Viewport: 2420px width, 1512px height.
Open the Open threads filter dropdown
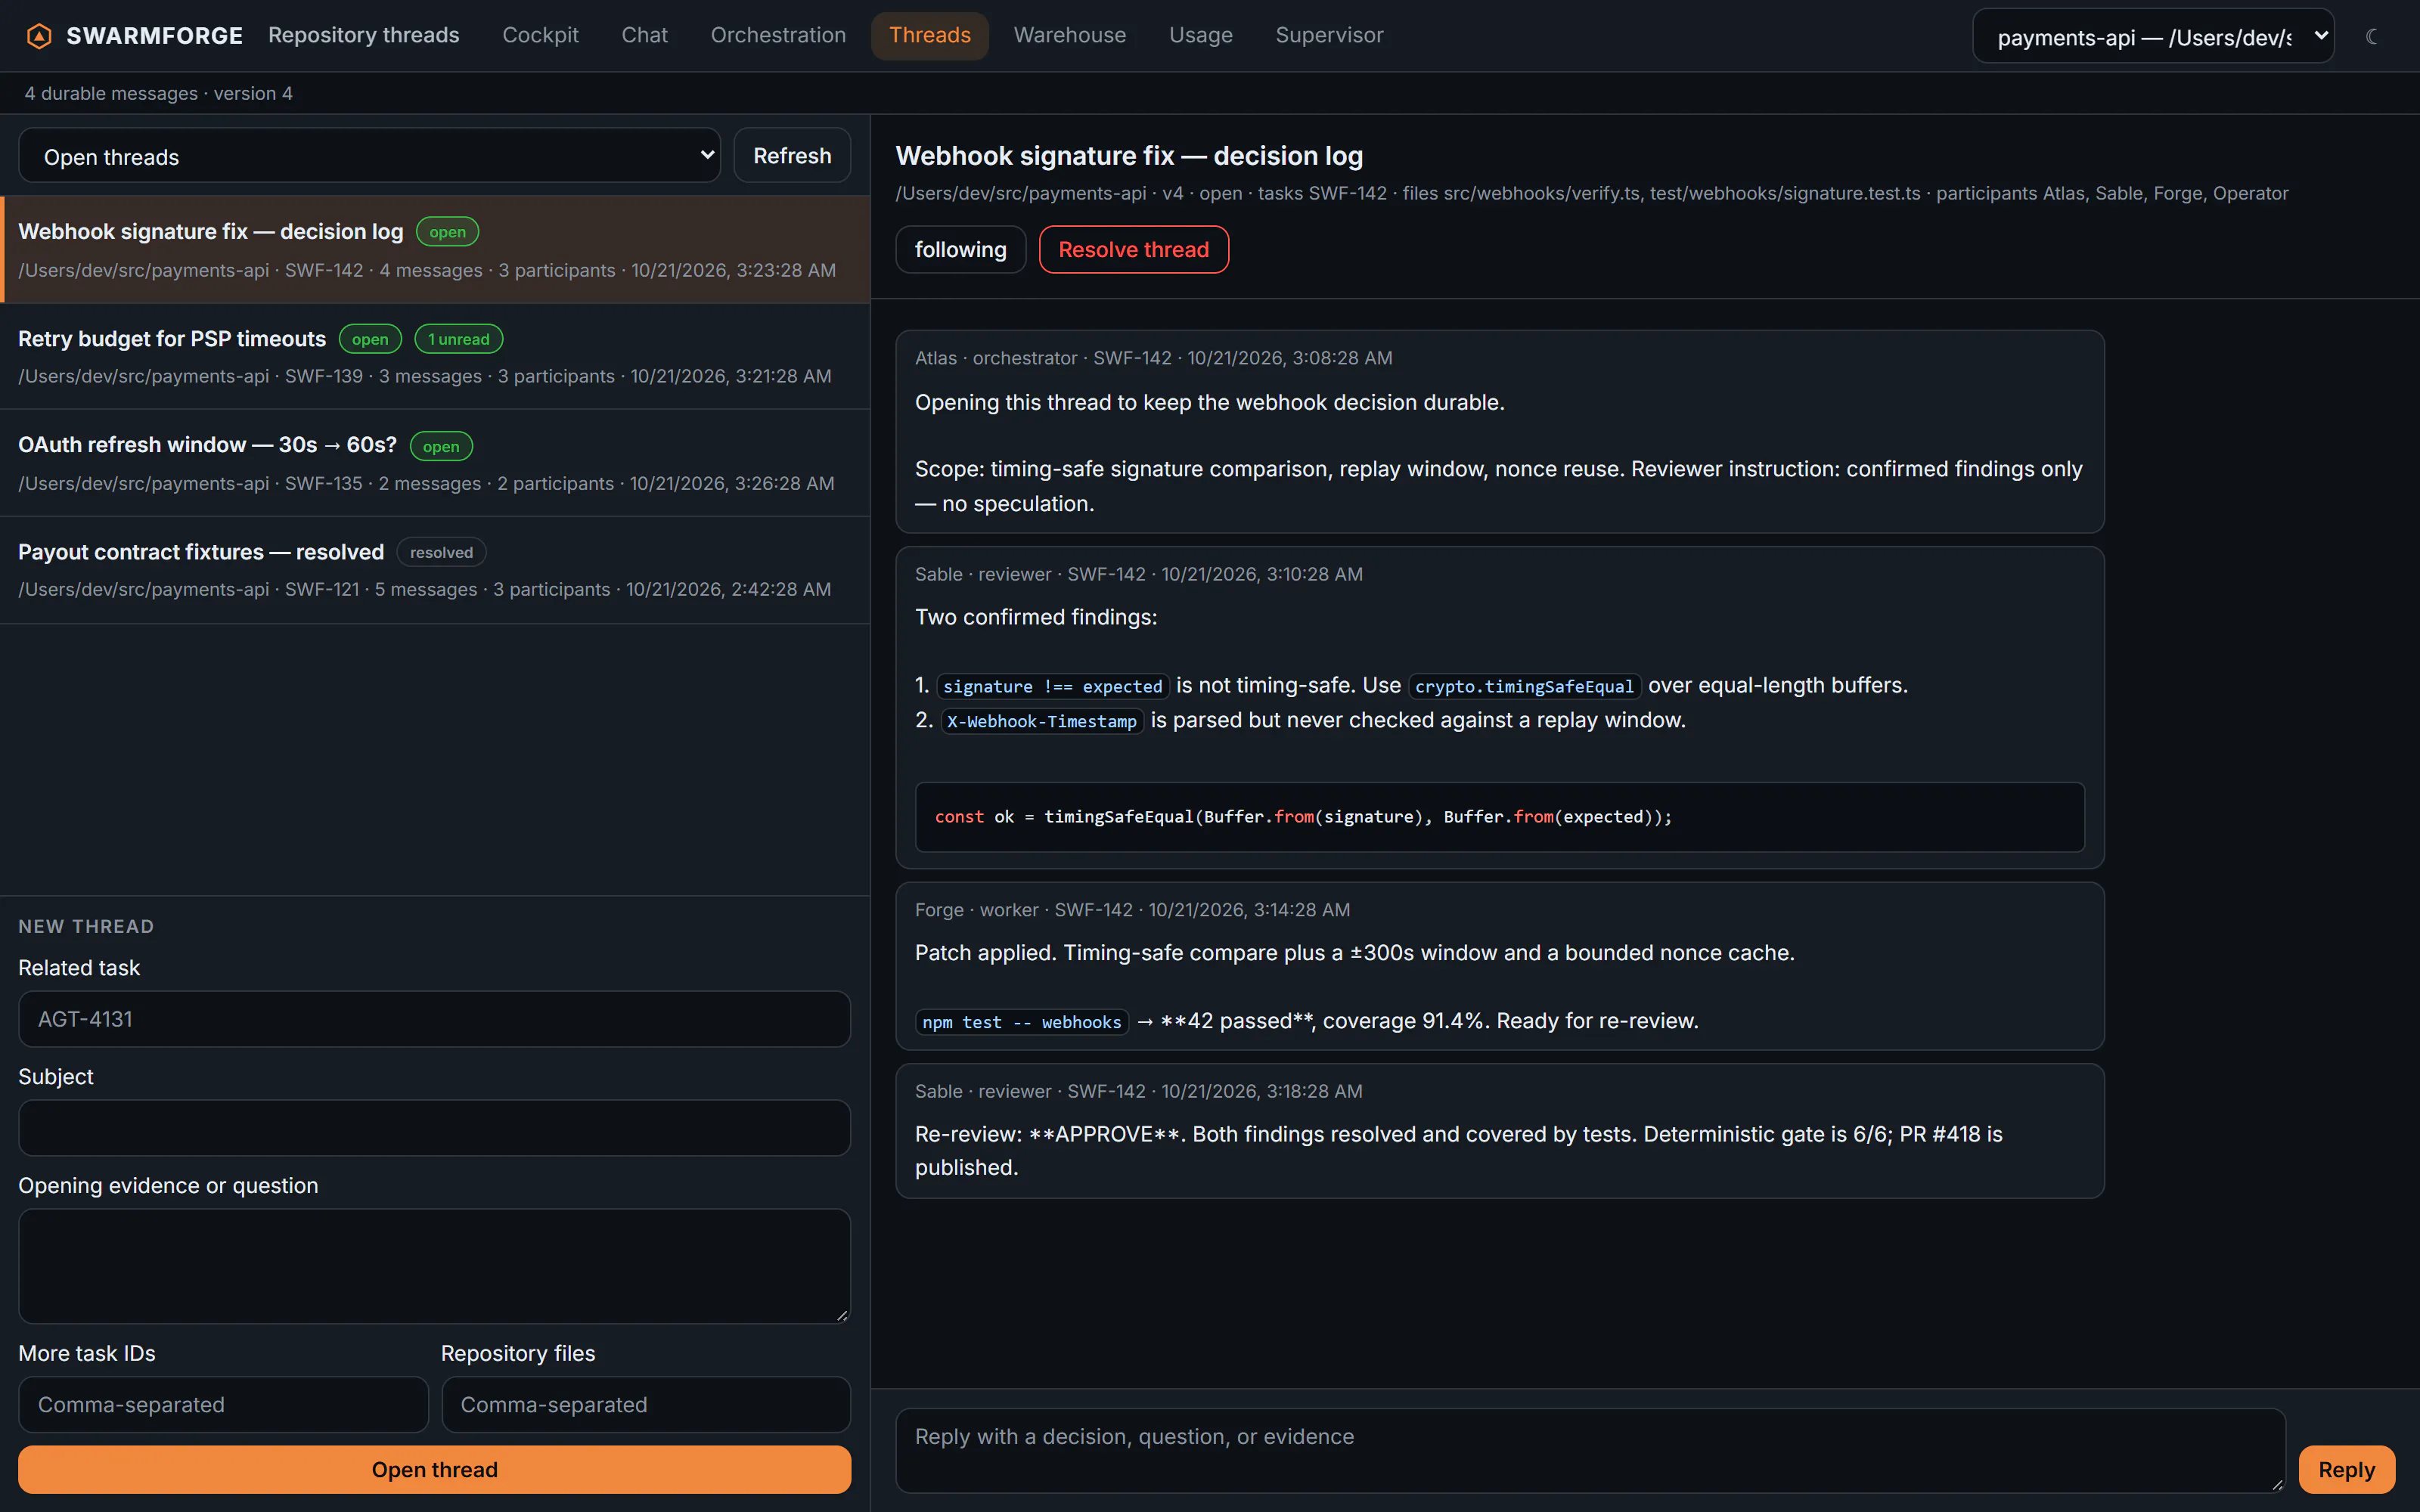click(x=369, y=156)
